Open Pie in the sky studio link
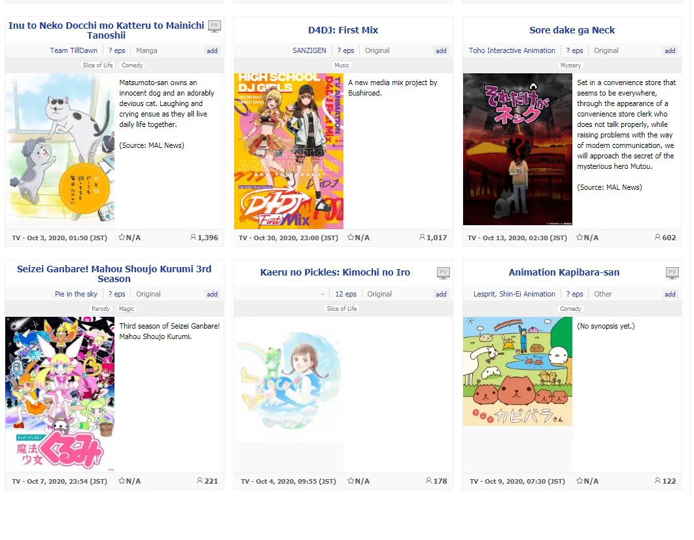Screen dimensions: 694x540 click(x=76, y=294)
